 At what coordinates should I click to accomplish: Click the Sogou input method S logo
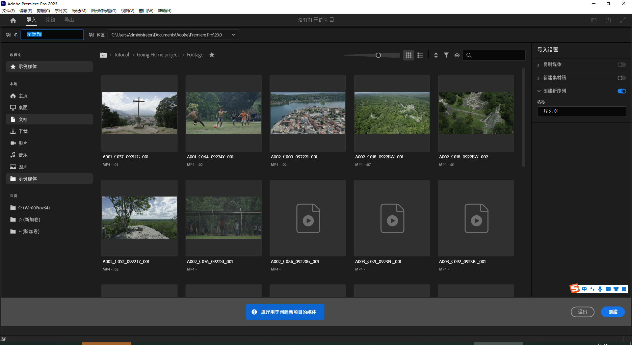pyautogui.click(x=575, y=289)
